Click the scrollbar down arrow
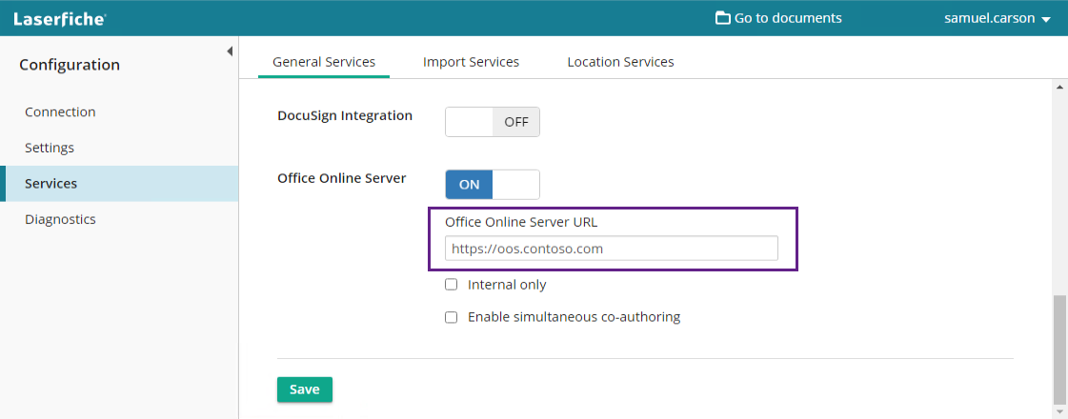Image resolution: width=1068 pixels, height=419 pixels. 1058,413
